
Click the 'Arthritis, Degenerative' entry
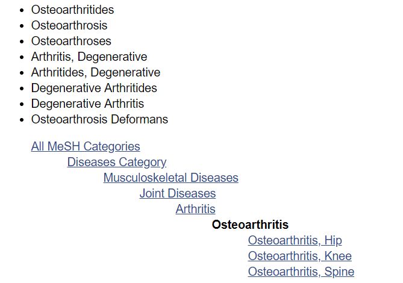click(89, 57)
